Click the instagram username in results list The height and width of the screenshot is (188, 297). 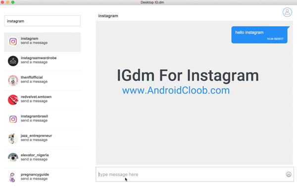[29, 39]
